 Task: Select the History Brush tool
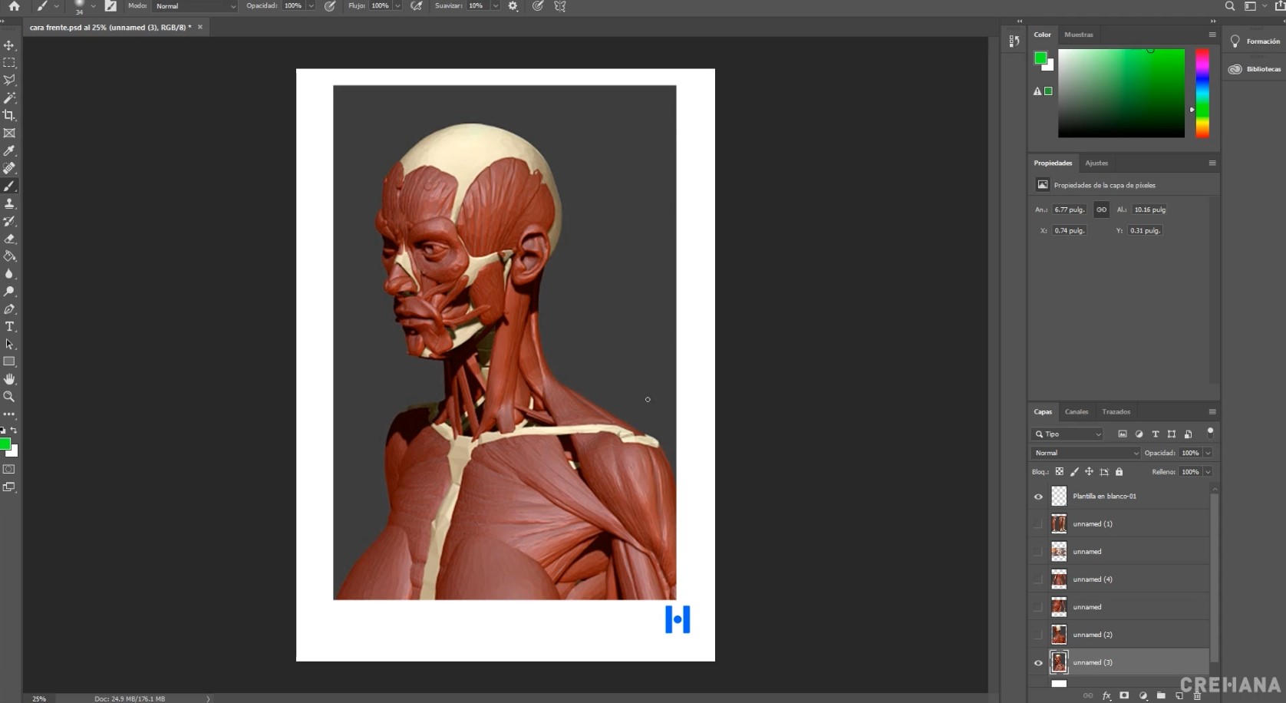point(9,221)
